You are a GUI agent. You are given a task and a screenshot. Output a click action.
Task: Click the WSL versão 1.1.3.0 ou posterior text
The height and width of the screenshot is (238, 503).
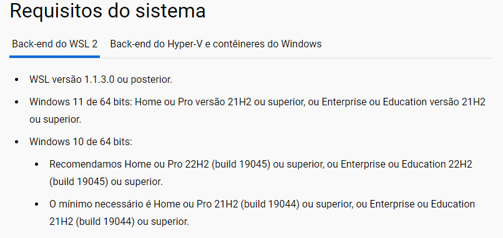click(x=100, y=80)
